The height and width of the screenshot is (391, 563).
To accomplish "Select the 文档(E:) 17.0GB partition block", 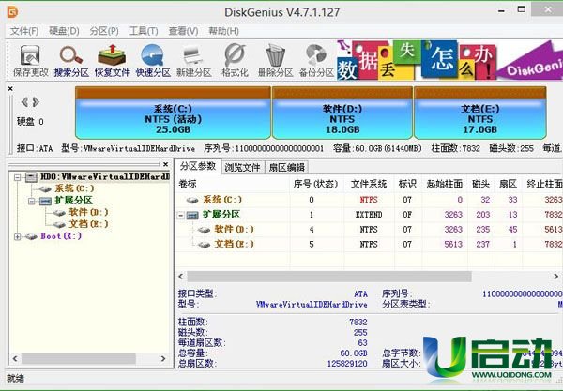I will [480, 113].
